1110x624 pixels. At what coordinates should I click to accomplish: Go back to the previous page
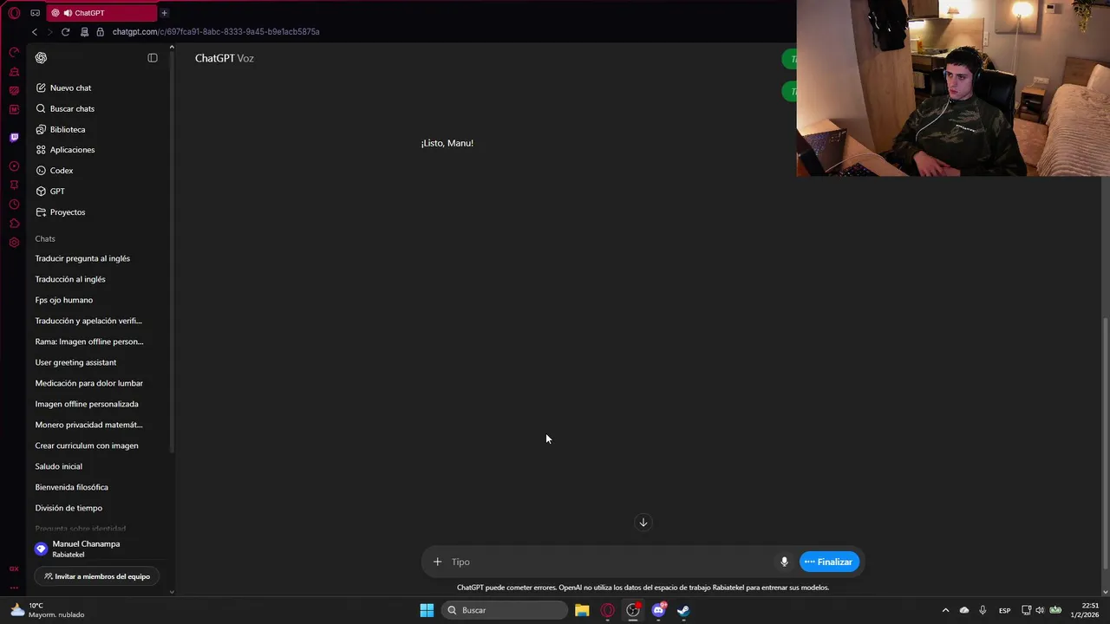35,32
